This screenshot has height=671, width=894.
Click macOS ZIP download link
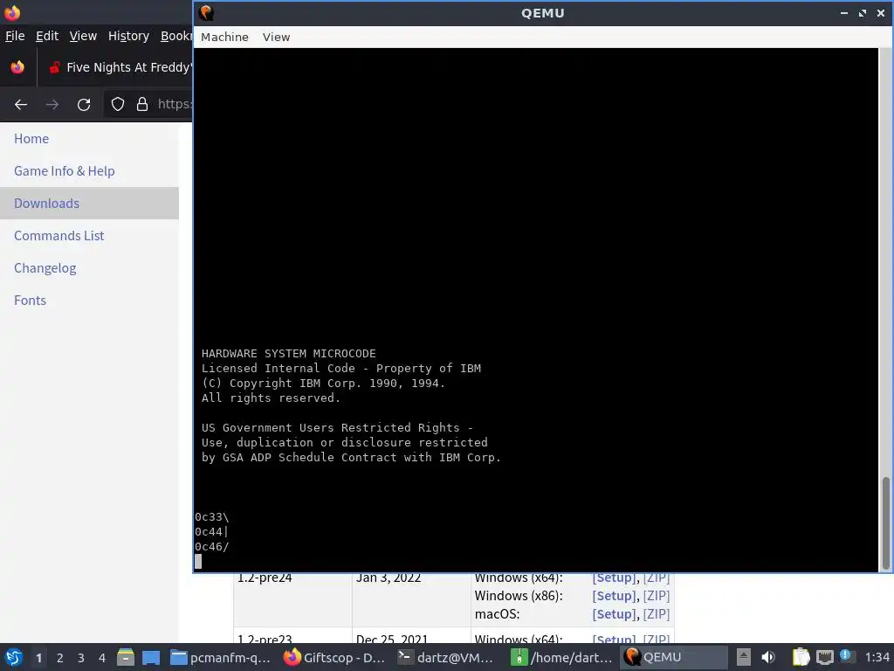pos(657,614)
